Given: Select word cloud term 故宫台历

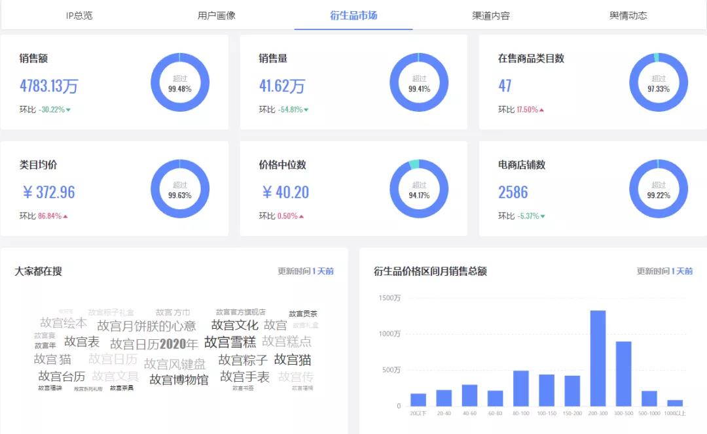Looking at the screenshot, I should click(x=62, y=376).
